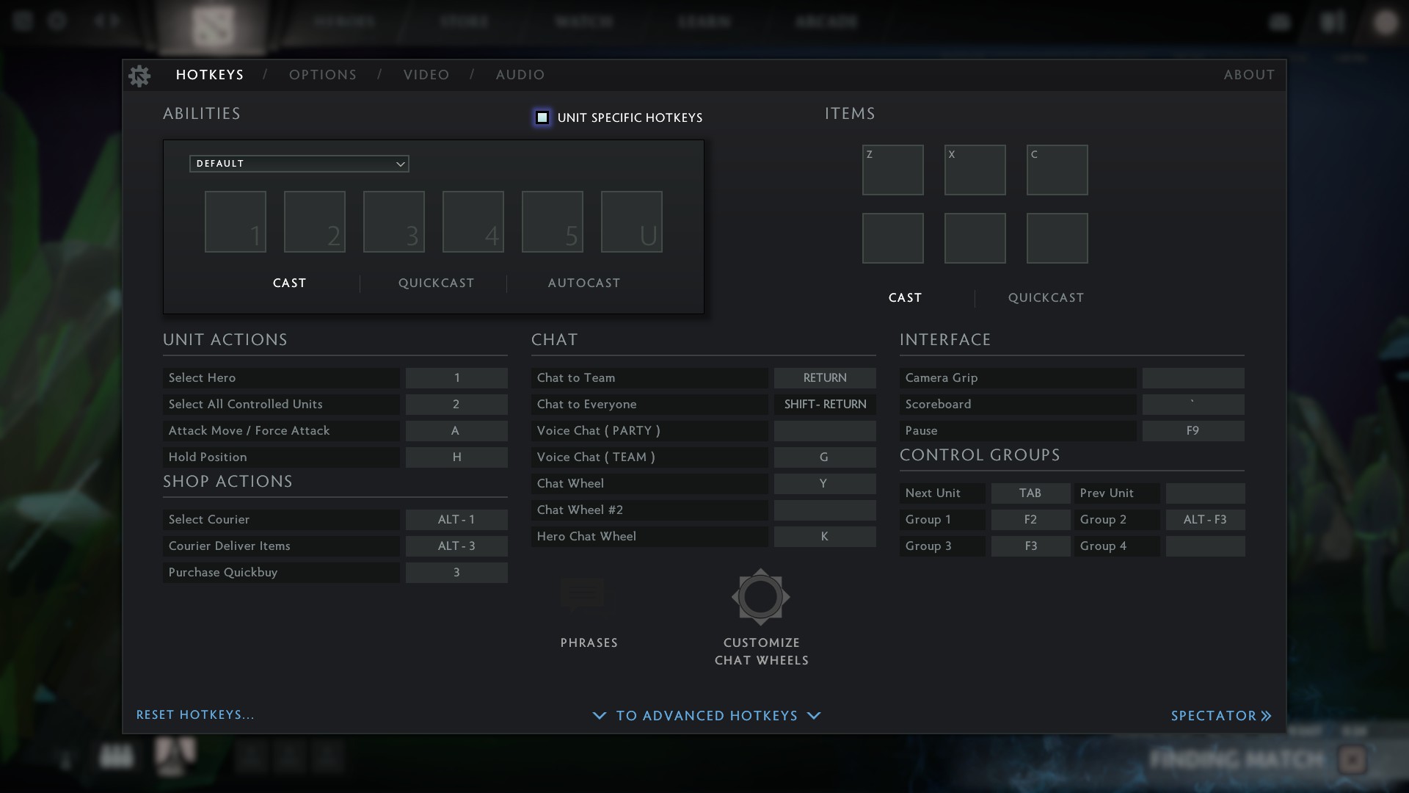1409x793 pixels.
Task: Open the About page
Action: [x=1248, y=75]
